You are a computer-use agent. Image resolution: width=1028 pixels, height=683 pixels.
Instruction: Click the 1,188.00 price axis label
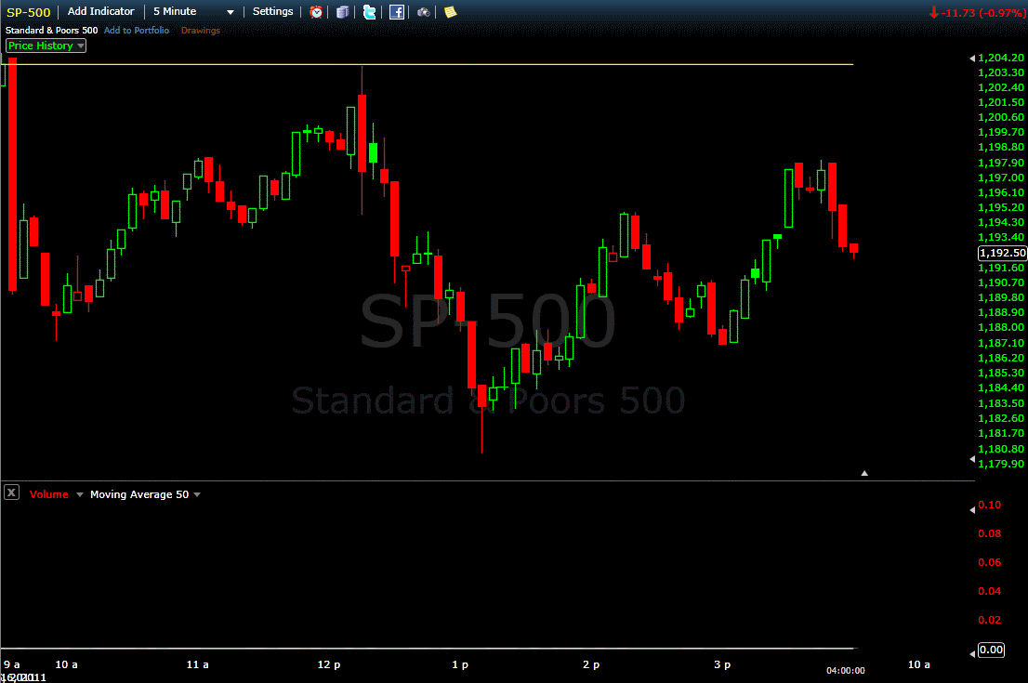coord(1000,328)
